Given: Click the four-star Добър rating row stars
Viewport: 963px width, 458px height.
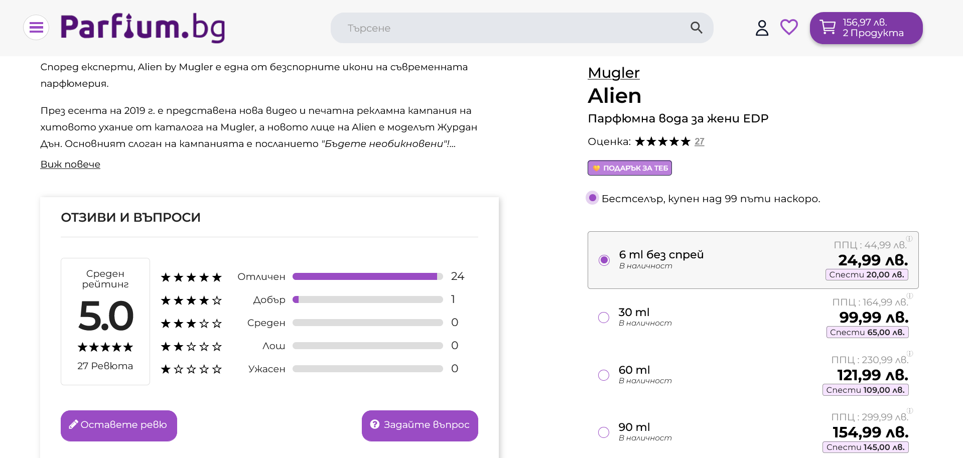Looking at the screenshot, I should pos(191,300).
